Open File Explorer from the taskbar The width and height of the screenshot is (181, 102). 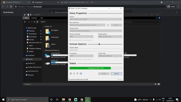(x=63, y=99)
